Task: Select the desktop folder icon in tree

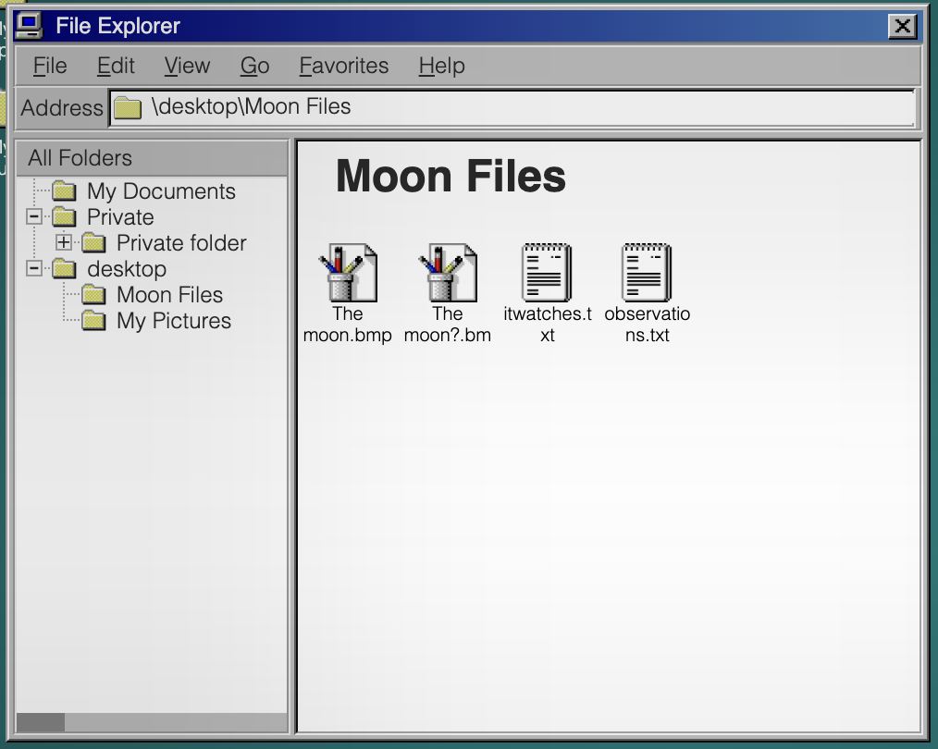Action: (64, 269)
